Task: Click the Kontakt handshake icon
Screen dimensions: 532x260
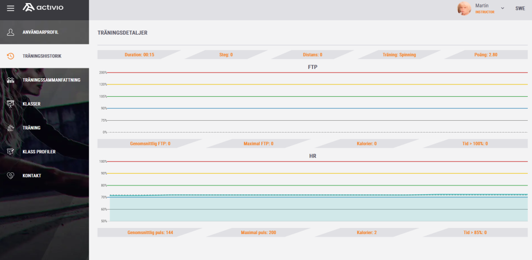Action: click(x=10, y=176)
